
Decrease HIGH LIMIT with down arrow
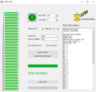57,16
